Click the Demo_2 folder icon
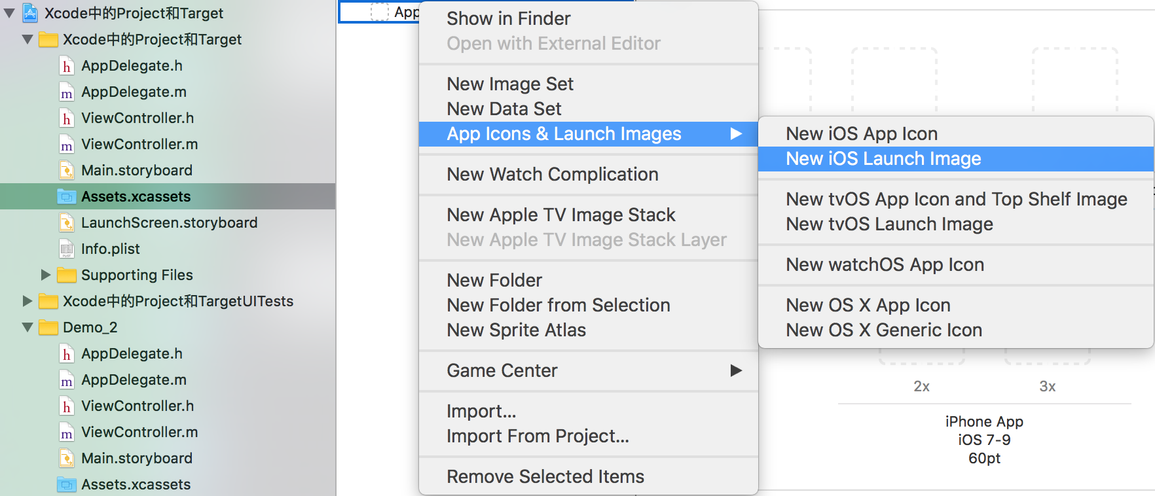 pos(48,327)
